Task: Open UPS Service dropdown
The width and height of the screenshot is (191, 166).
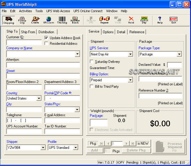Action: [130, 54]
